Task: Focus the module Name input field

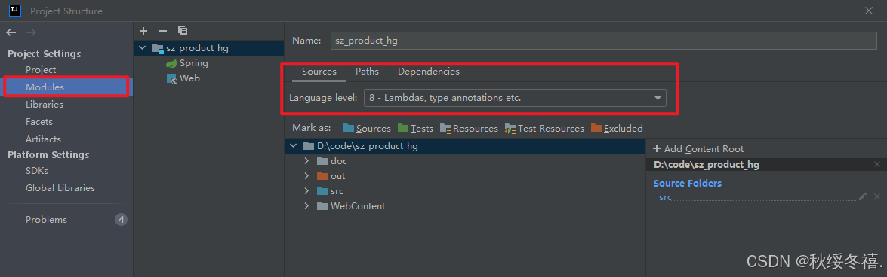Action: point(603,41)
